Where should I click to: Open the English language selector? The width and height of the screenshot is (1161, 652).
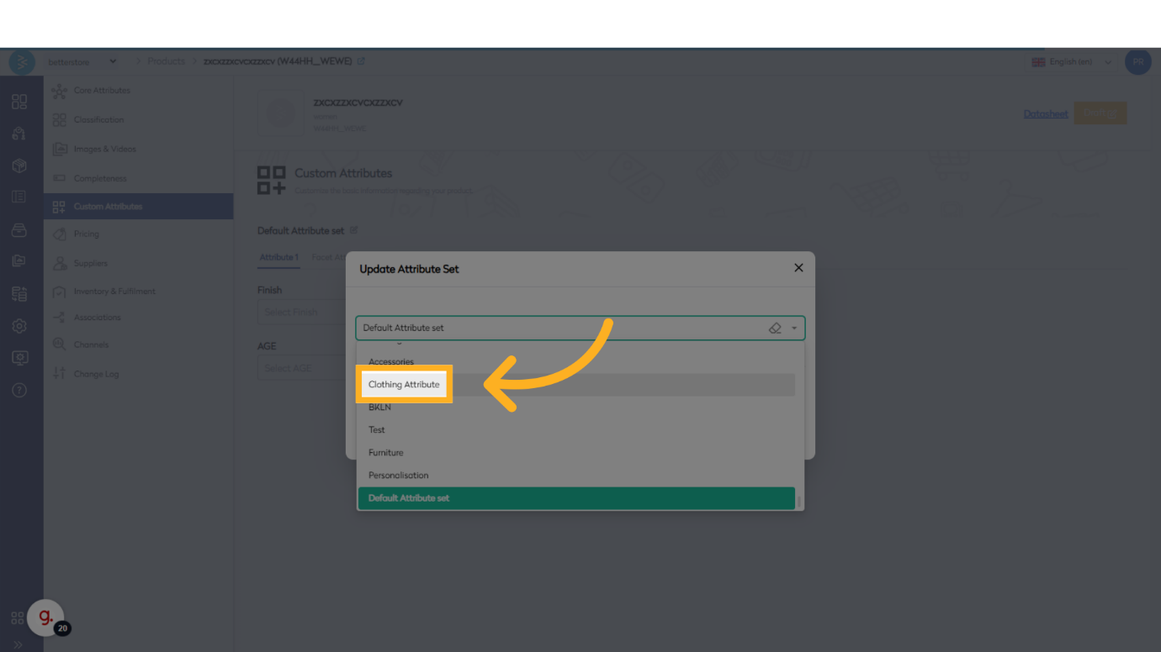point(1071,62)
